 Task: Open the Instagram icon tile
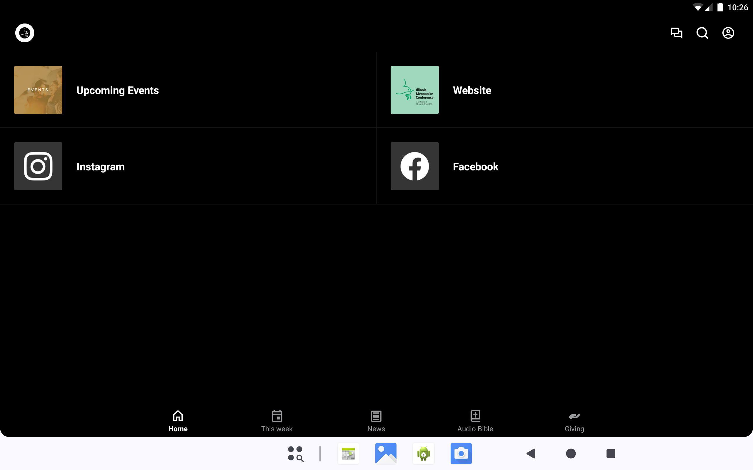coord(38,166)
